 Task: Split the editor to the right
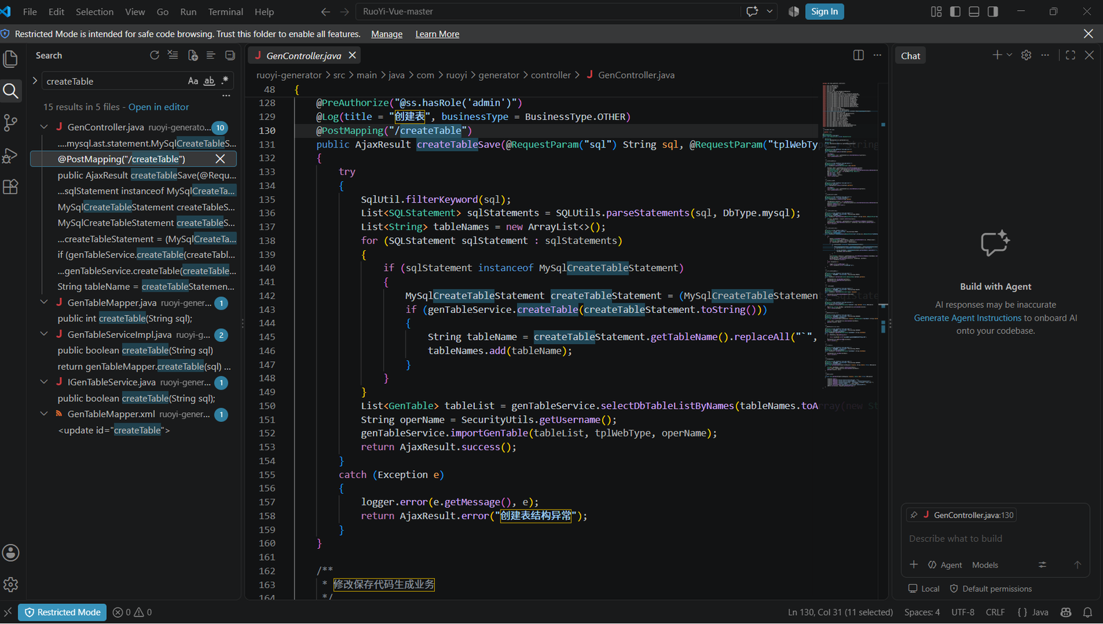point(858,55)
